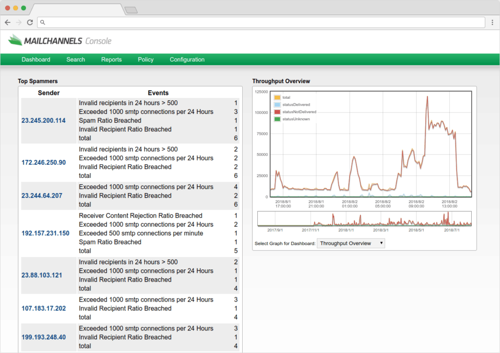This screenshot has height=353, width=500.
Task: Open a new browser tab
Action: click(131, 10)
